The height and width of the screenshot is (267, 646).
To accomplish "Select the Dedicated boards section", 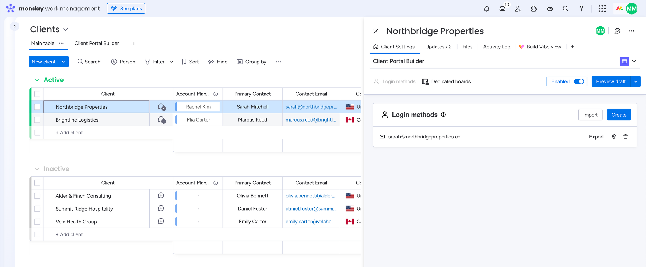I will (446, 81).
